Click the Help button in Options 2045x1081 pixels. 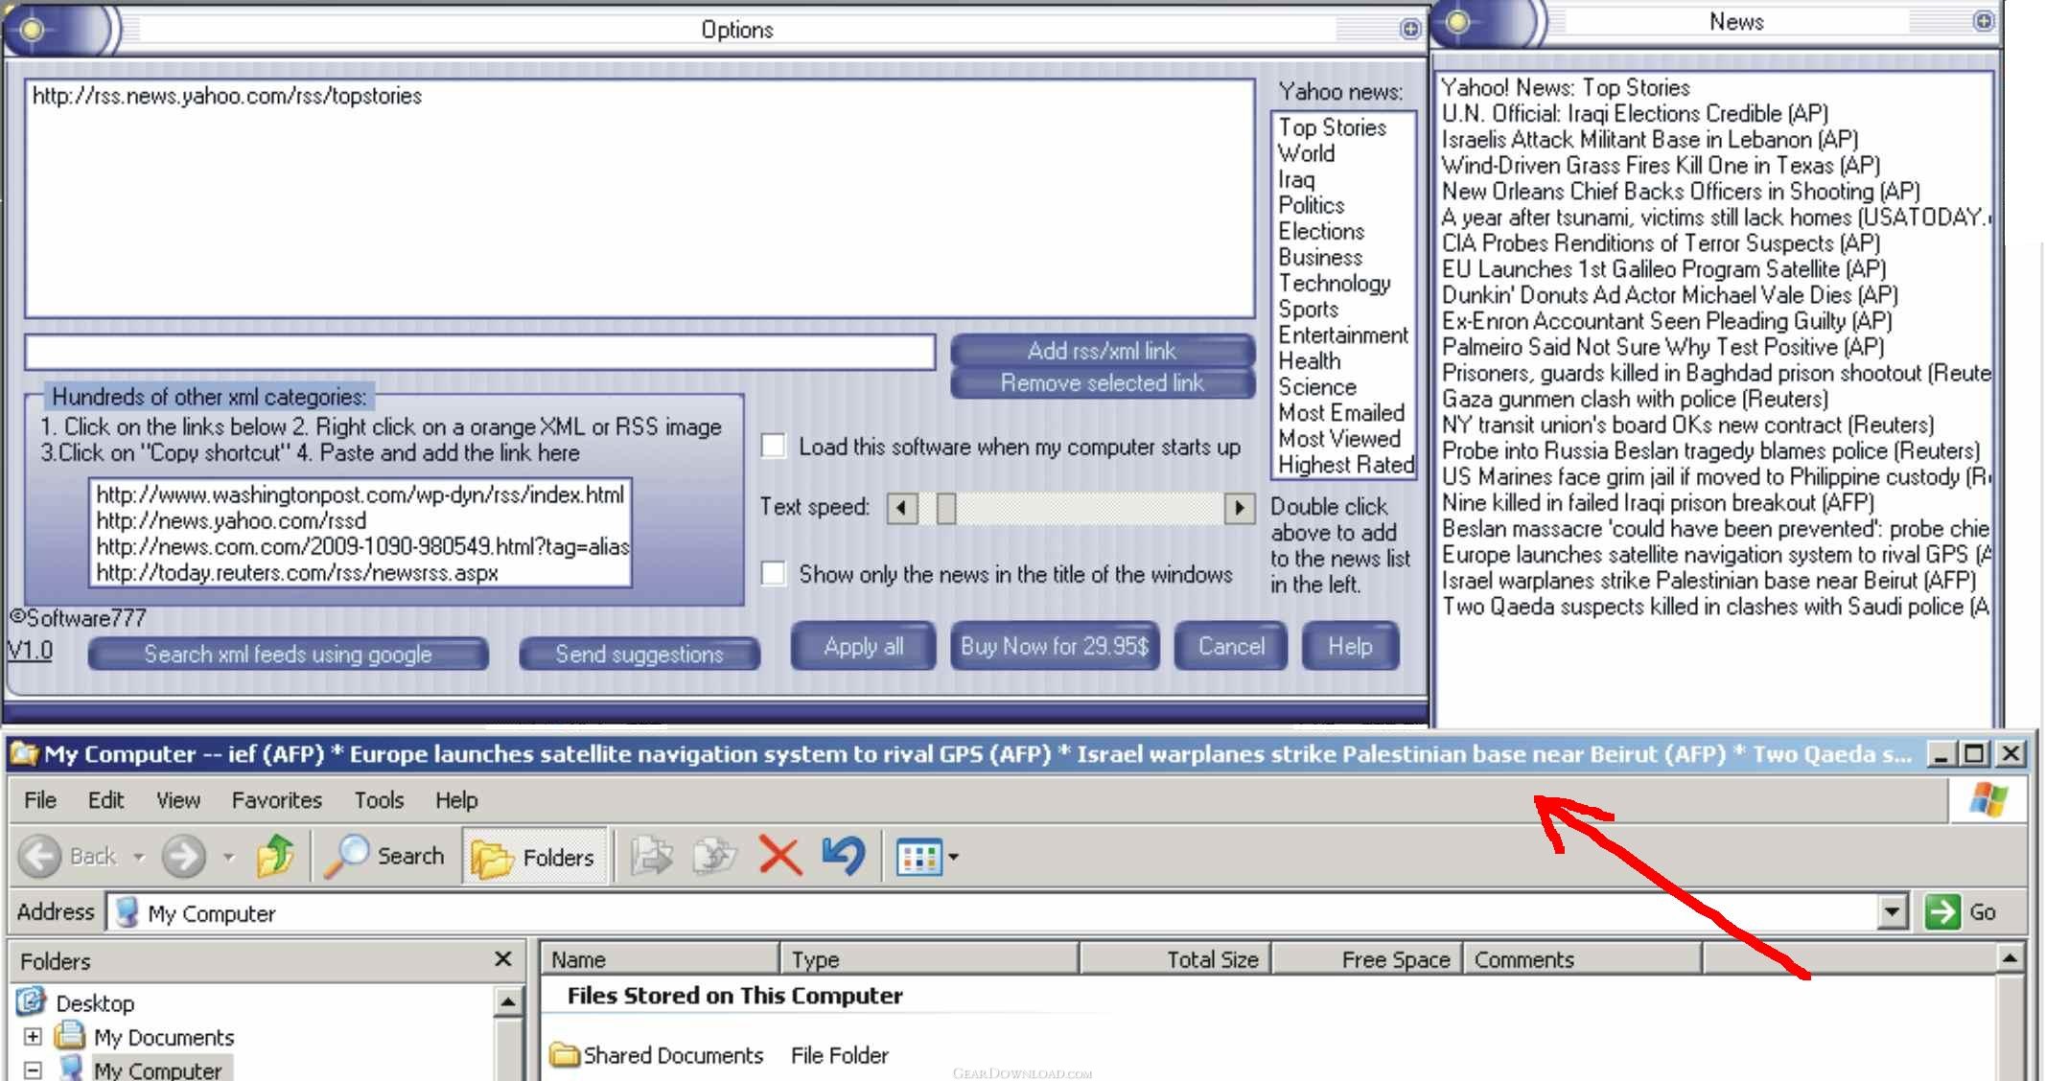[1350, 646]
